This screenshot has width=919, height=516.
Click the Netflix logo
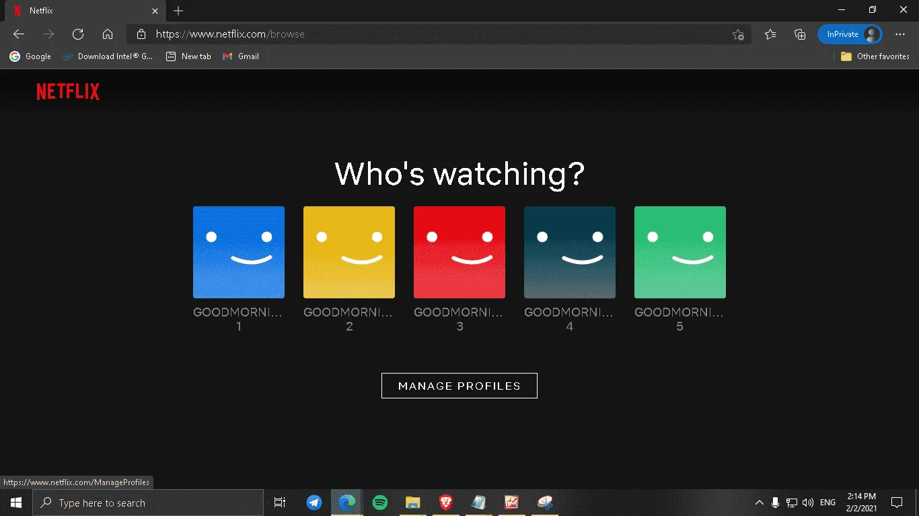[68, 92]
